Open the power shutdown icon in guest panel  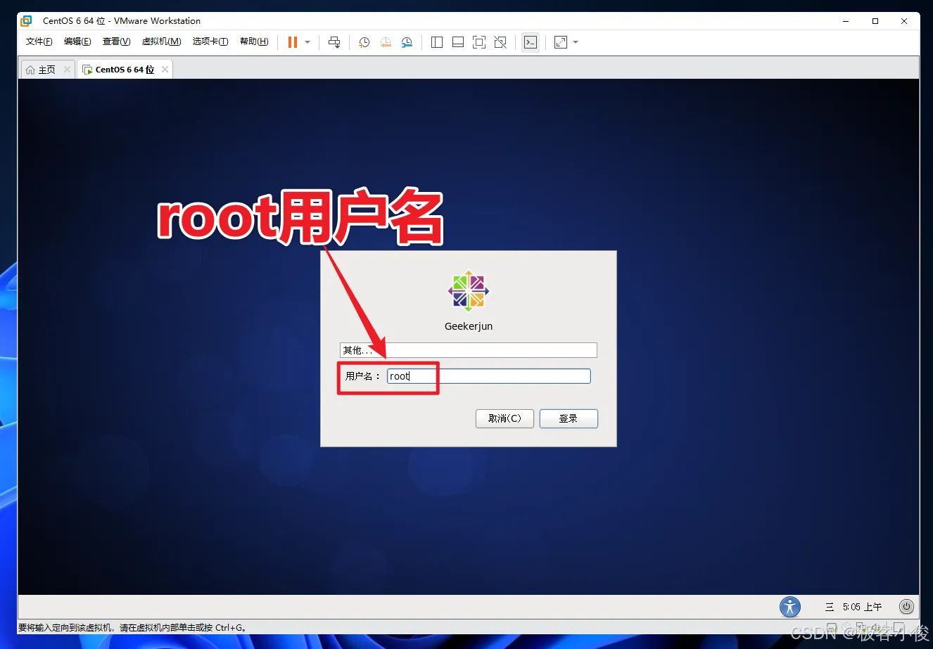[906, 606]
